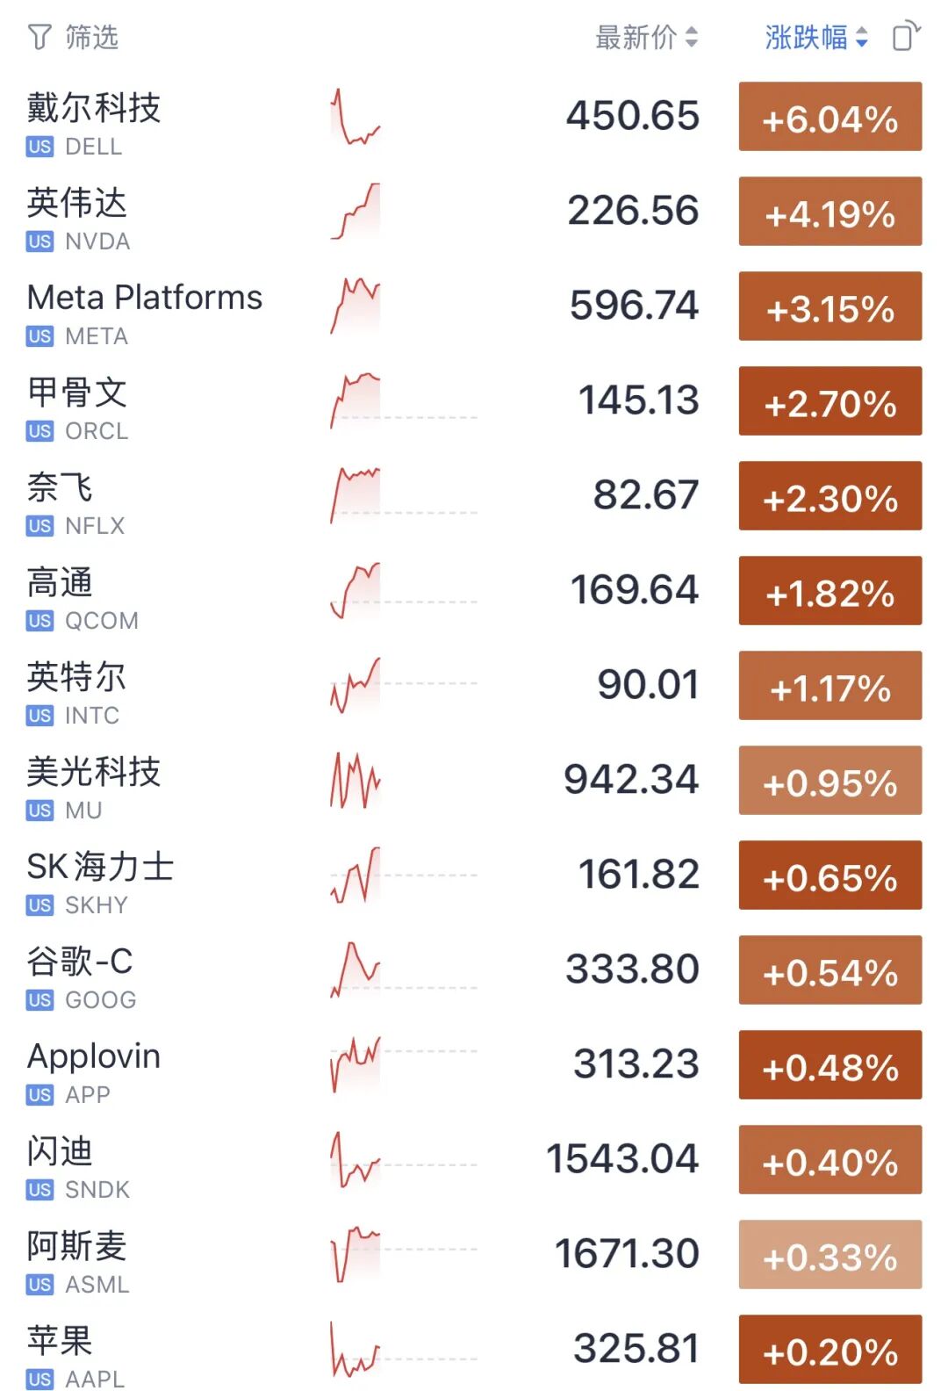
Task: Click the +0.33% badge for 阿斯麦 ASML
Action: pos(830,1255)
